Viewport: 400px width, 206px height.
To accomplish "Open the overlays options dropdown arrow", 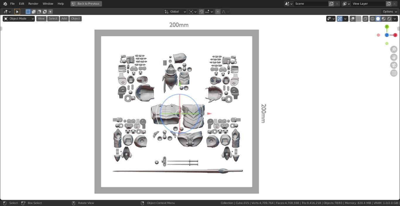I will tap(358, 19).
